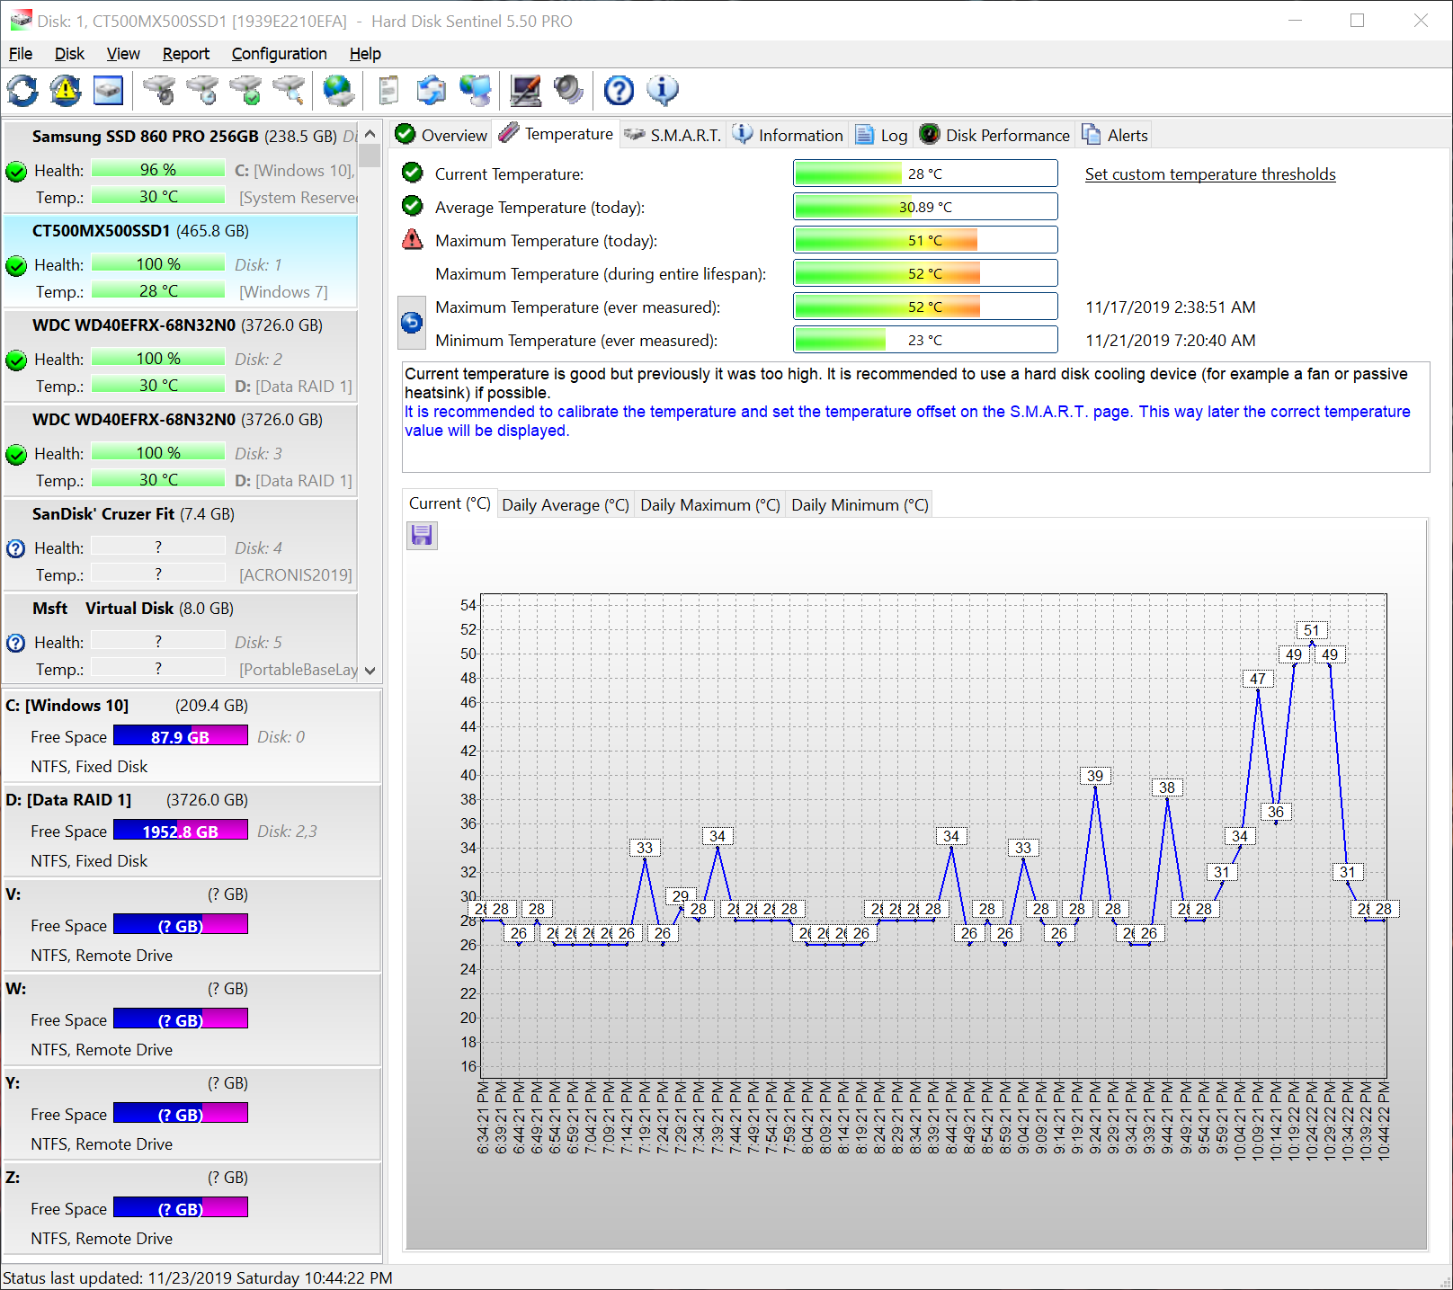Select the Y: remote drive partition

pyautogui.click(x=192, y=1113)
